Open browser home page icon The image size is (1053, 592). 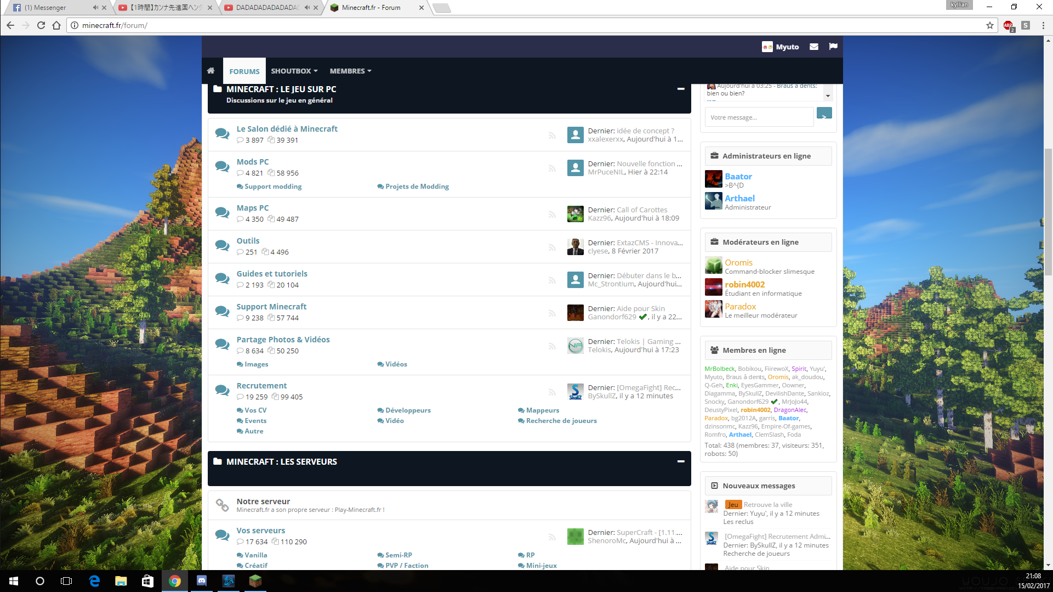tap(56, 25)
